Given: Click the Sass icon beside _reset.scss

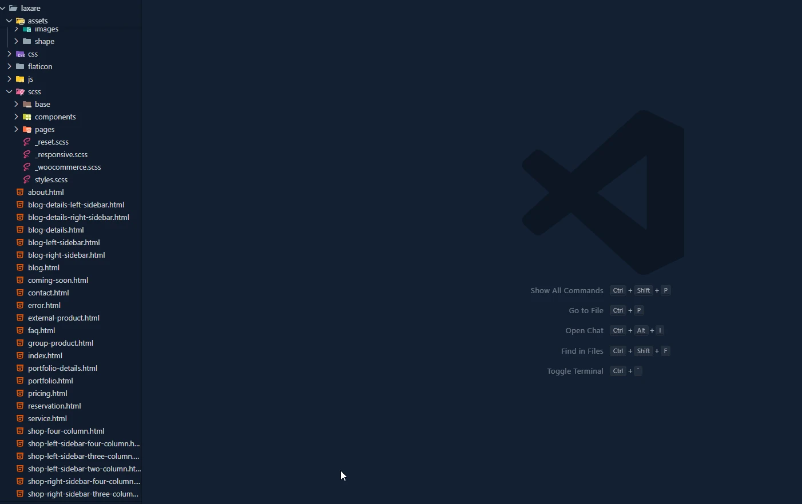Looking at the screenshot, I should (27, 142).
